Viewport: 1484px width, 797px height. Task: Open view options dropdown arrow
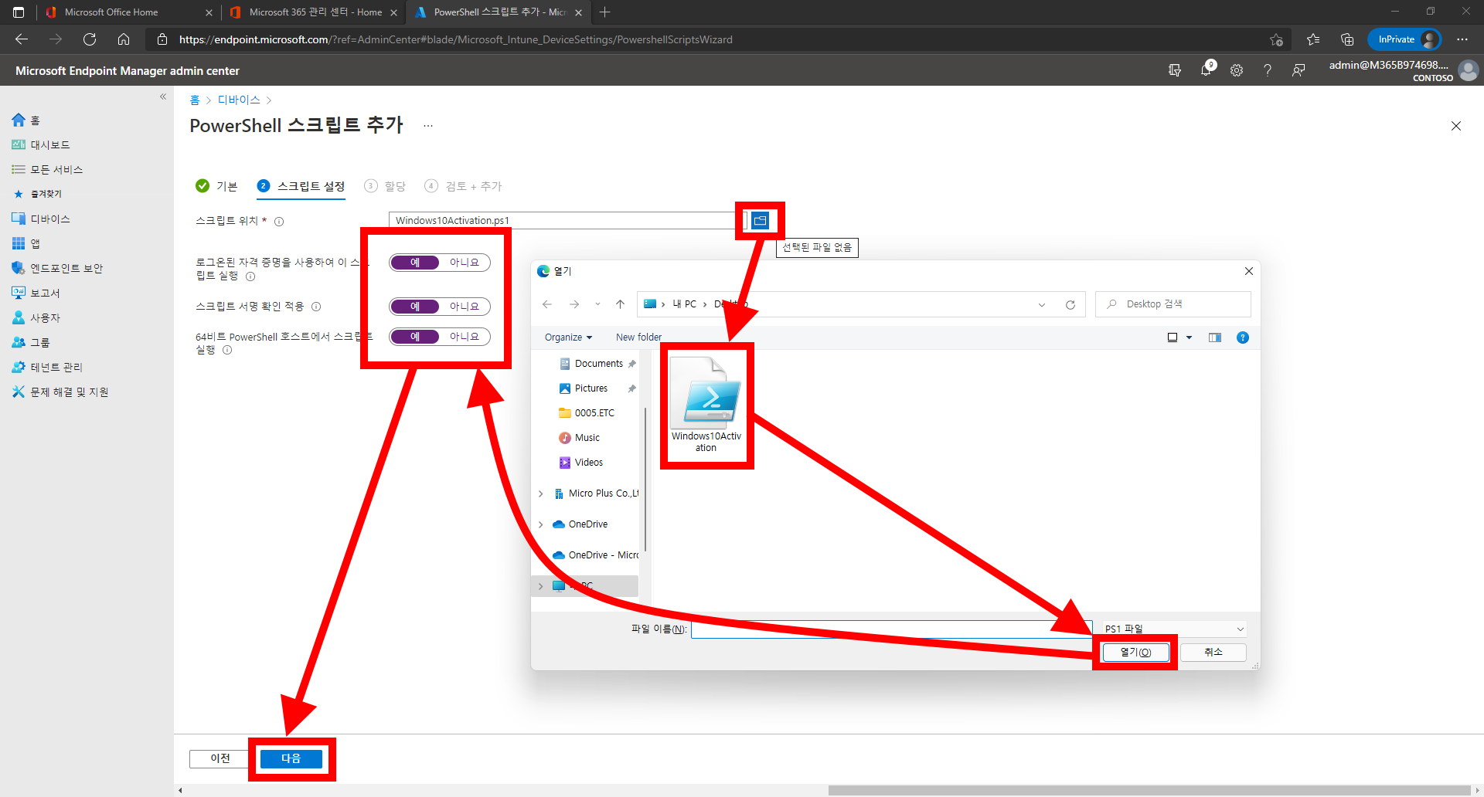[1190, 337]
